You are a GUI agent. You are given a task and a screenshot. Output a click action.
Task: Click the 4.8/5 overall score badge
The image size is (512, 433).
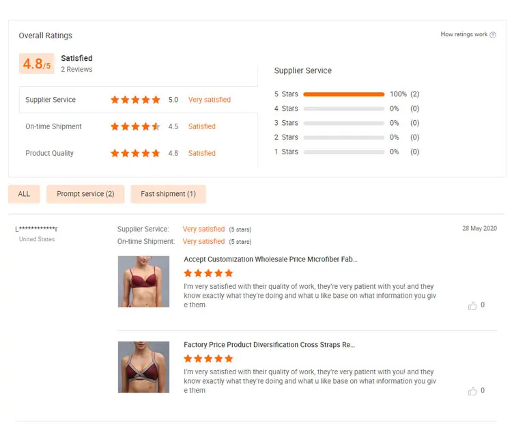pyautogui.click(x=37, y=64)
